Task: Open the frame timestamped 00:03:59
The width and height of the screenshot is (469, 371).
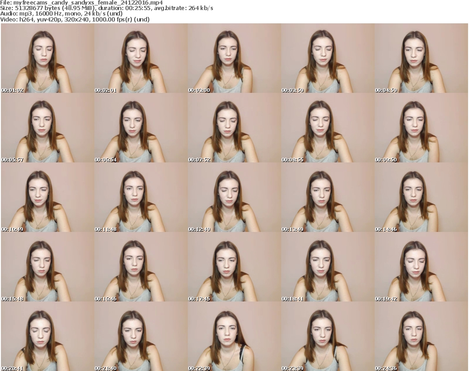Action: 327,58
